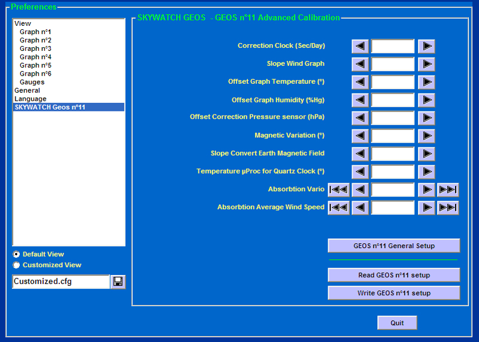The width and height of the screenshot is (479, 342).
Task: Click Read GEOS n°11 setup button
Action: coord(394,275)
